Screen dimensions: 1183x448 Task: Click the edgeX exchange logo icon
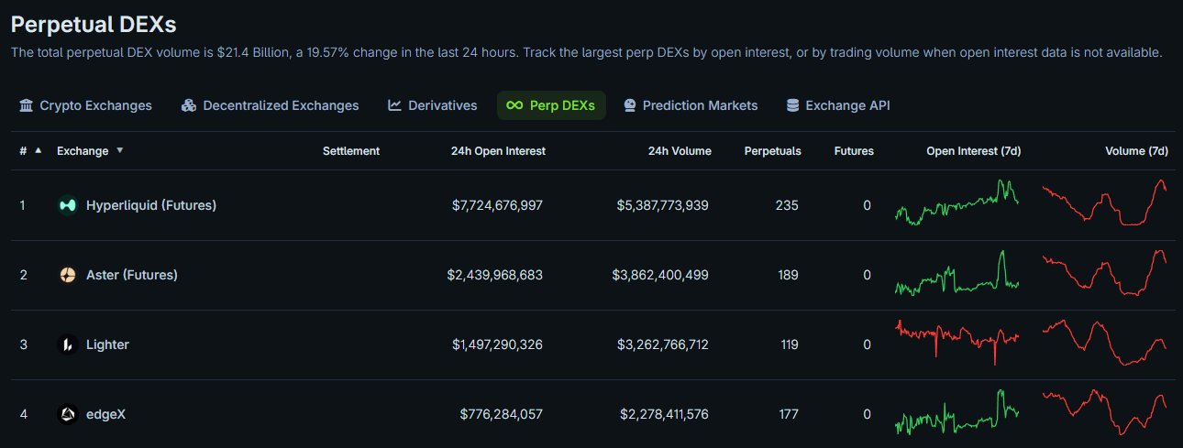(x=67, y=414)
